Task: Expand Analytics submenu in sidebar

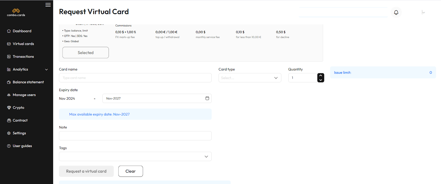Action: pyautogui.click(x=46, y=69)
